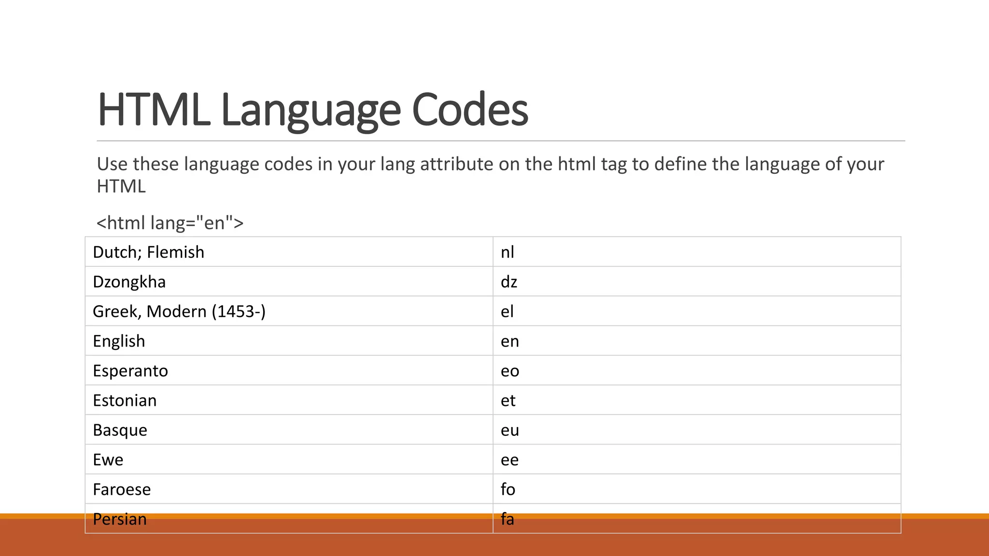Click the <html lang="en"> code example
The image size is (989, 556).
click(x=170, y=223)
